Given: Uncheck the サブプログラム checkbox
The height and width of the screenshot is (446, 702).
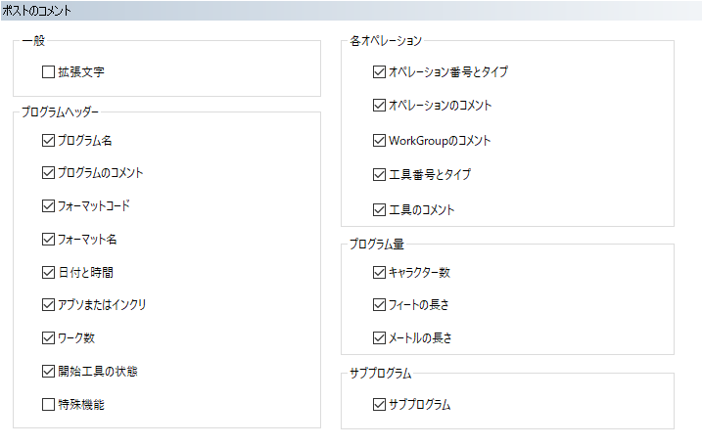Looking at the screenshot, I should [379, 404].
